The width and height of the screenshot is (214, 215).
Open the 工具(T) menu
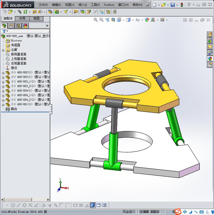95,5
